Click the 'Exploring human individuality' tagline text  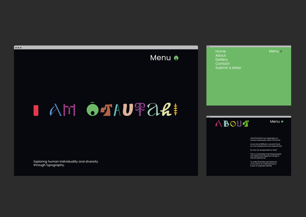pyautogui.click(x=66, y=163)
